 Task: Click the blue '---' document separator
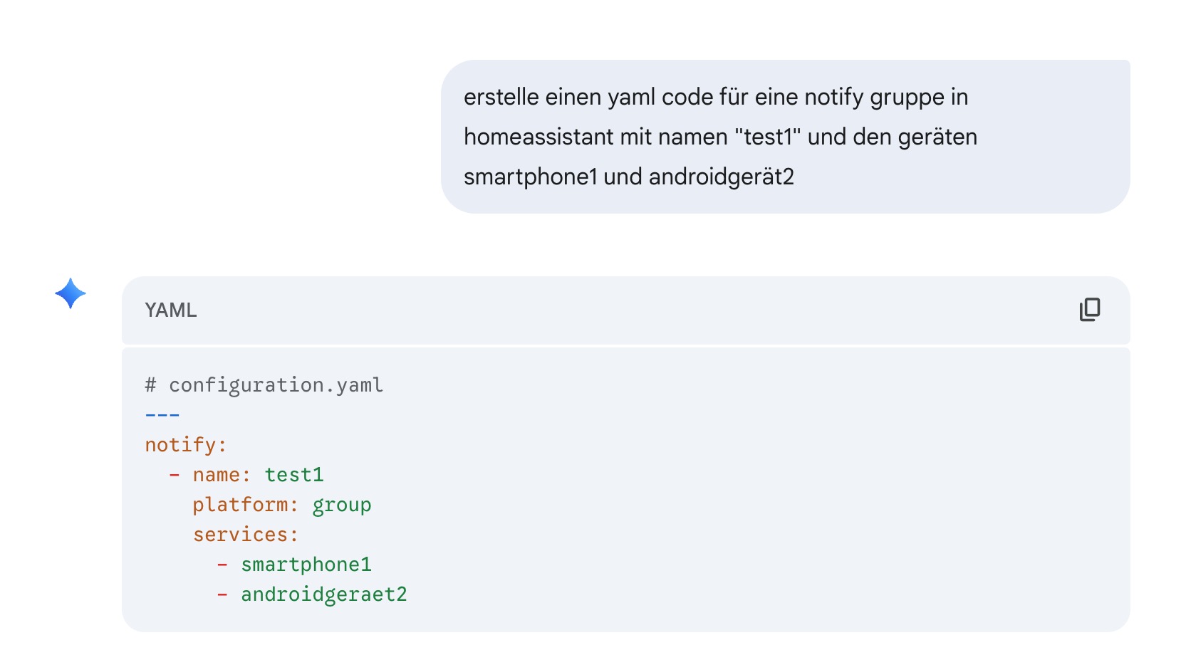click(162, 415)
